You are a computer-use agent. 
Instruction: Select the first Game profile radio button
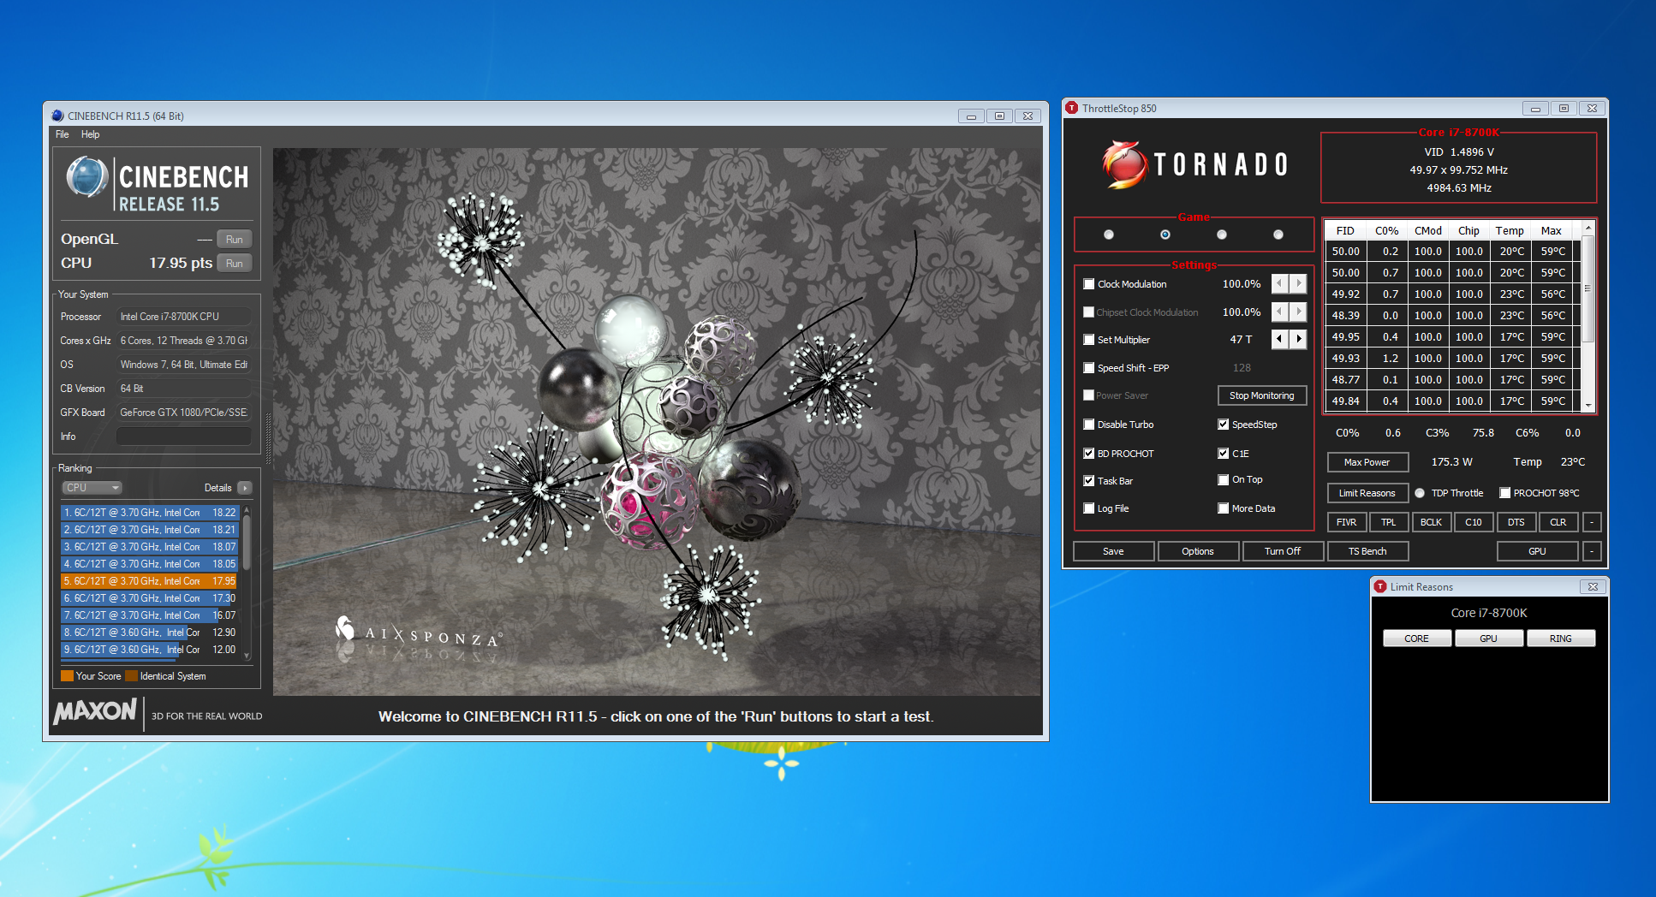[1109, 235]
